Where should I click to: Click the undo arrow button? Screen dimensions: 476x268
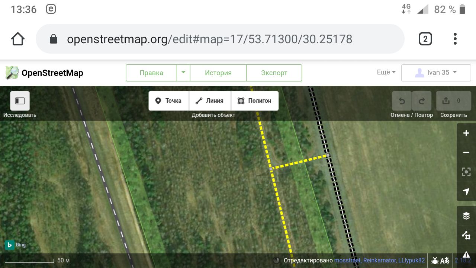(402, 101)
